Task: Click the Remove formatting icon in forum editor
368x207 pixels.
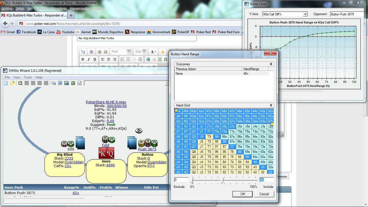Action: pyautogui.click(x=91, y=52)
